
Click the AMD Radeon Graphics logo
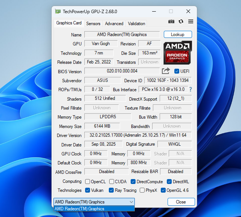(178, 52)
